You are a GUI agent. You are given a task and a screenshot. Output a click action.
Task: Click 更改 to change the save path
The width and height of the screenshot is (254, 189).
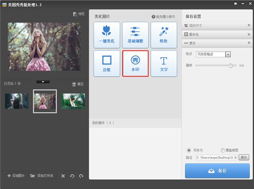pyautogui.click(x=244, y=158)
